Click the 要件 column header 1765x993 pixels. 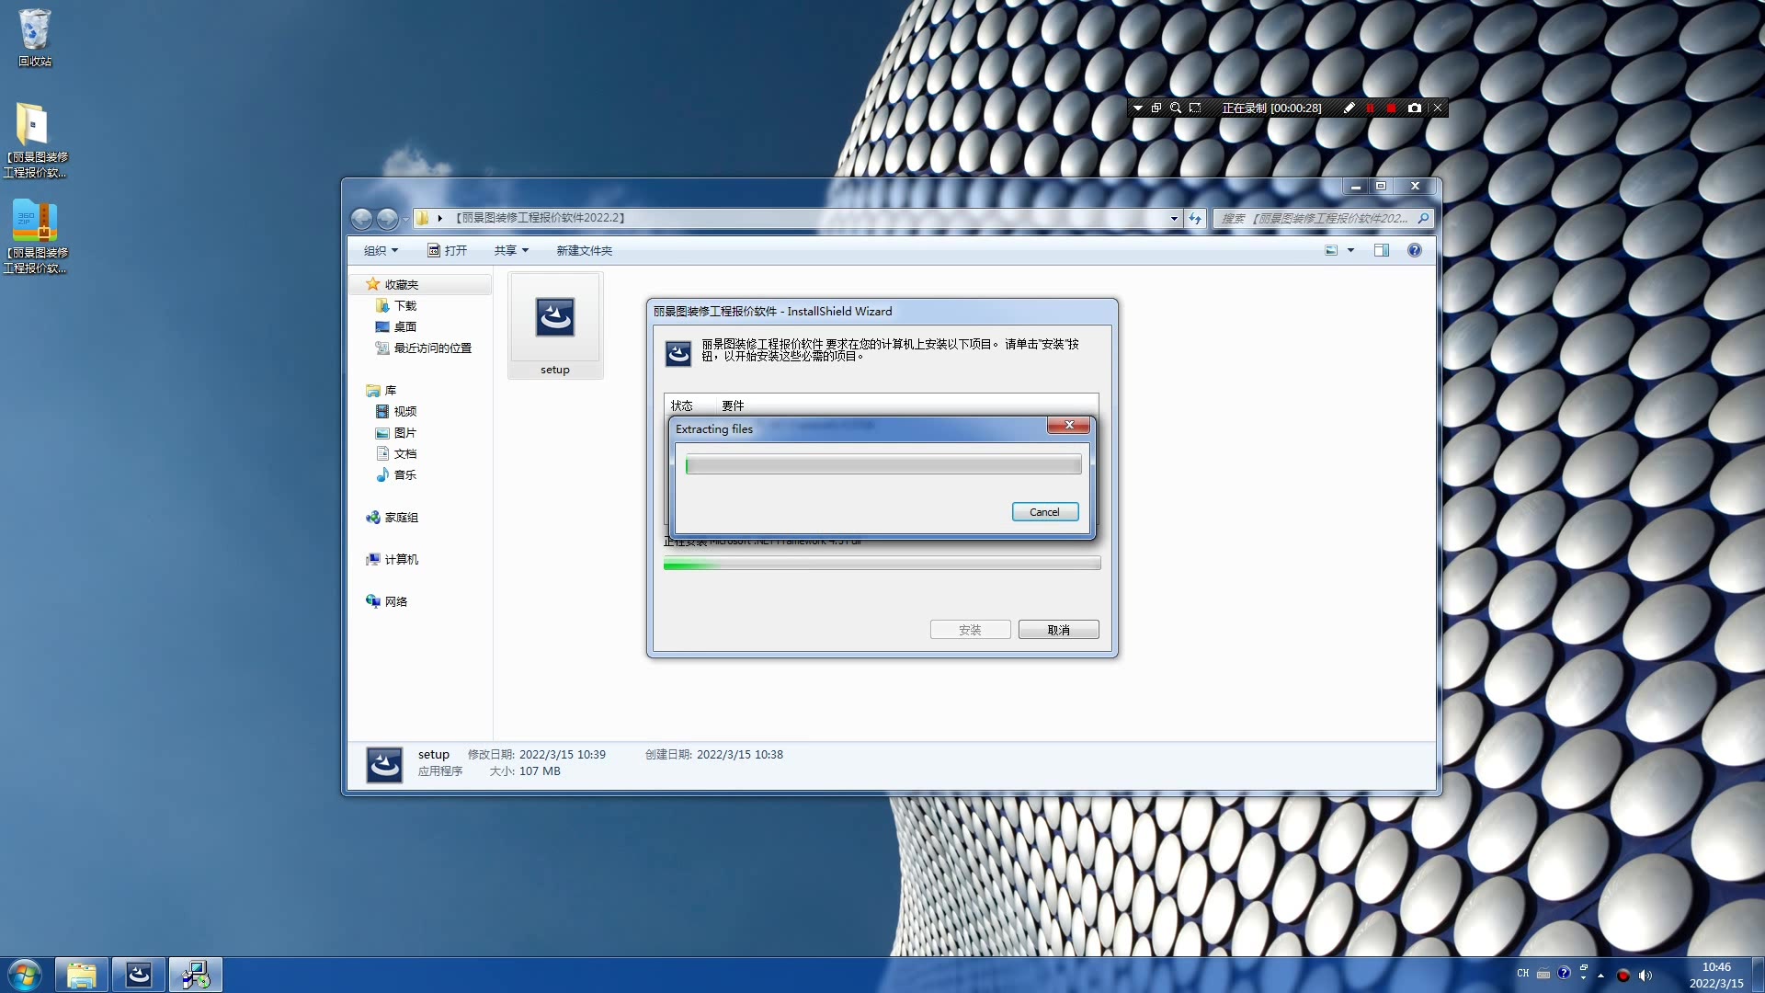(x=733, y=405)
